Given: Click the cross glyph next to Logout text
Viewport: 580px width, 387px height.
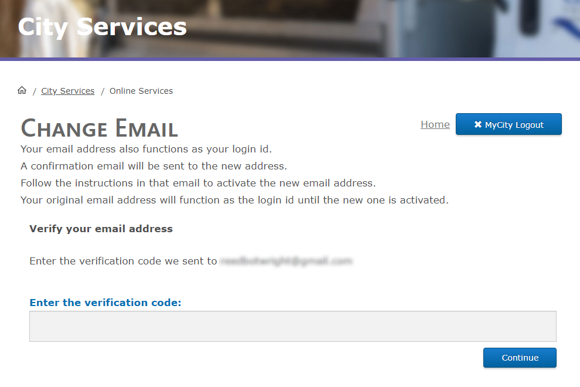Looking at the screenshot, I should (478, 124).
